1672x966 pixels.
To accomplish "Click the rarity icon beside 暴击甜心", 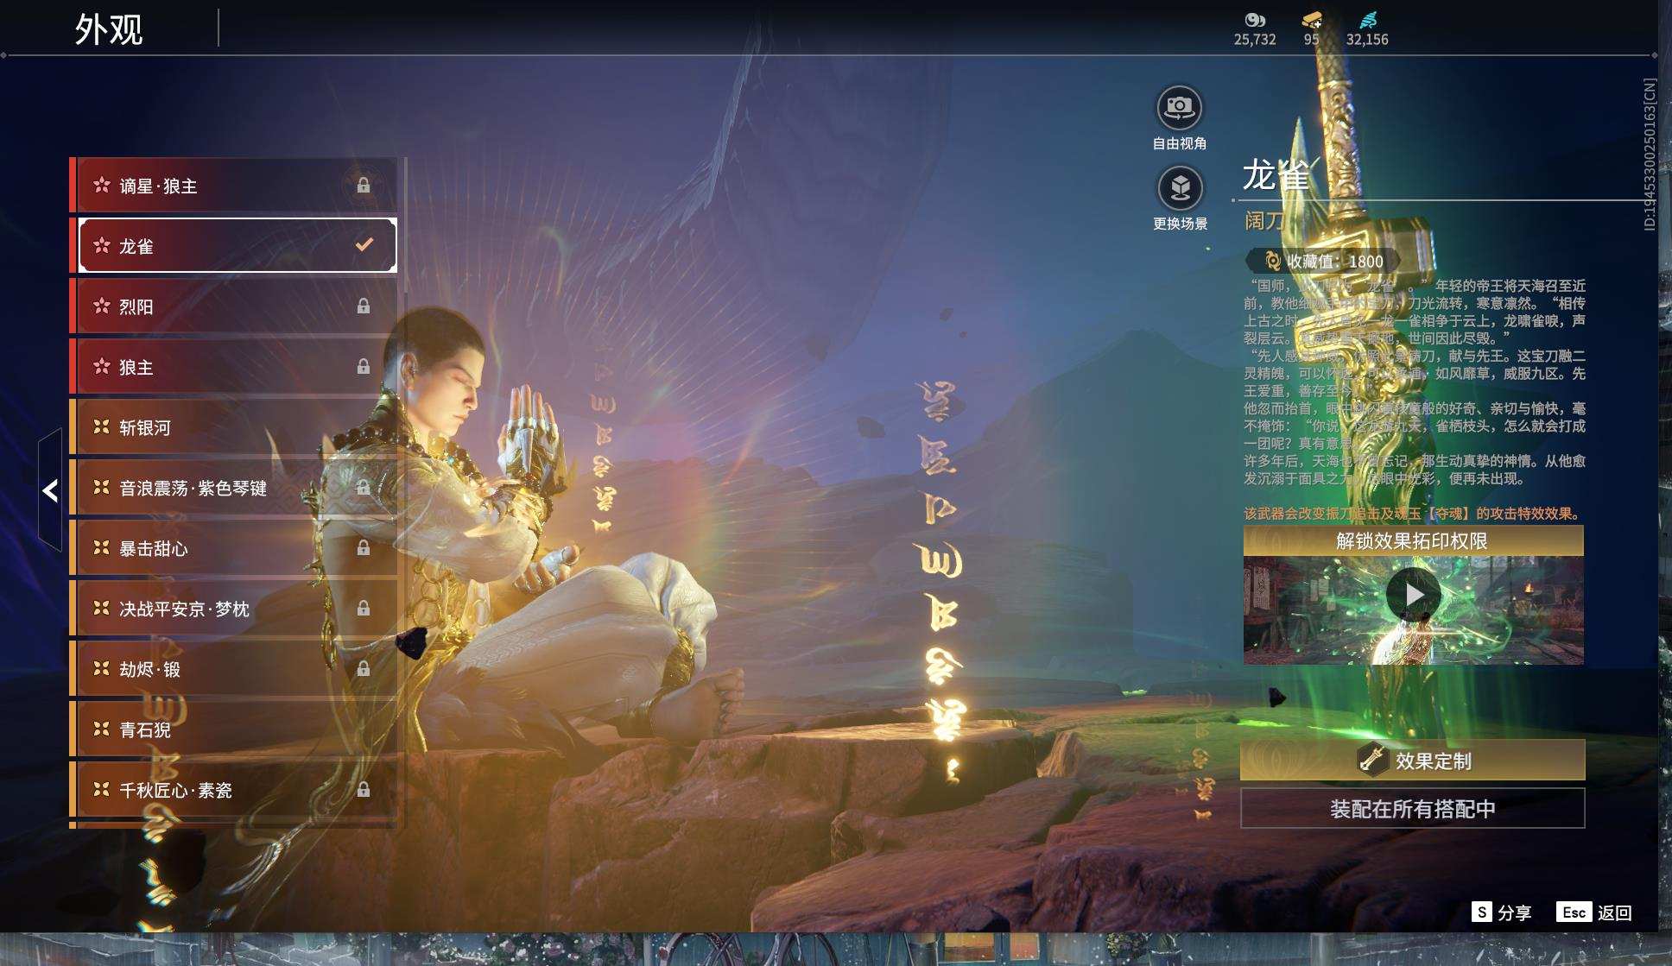I will 102,547.
